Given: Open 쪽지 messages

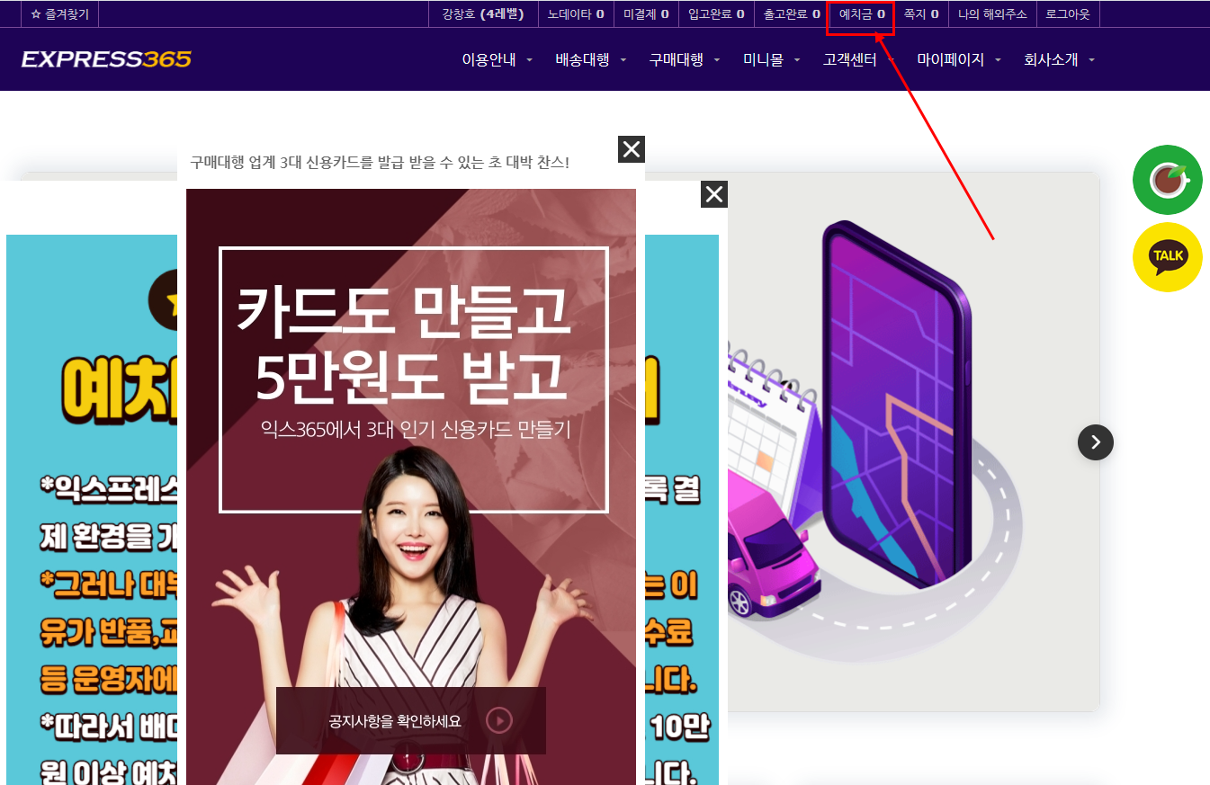Looking at the screenshot, I should pos(921,14).
